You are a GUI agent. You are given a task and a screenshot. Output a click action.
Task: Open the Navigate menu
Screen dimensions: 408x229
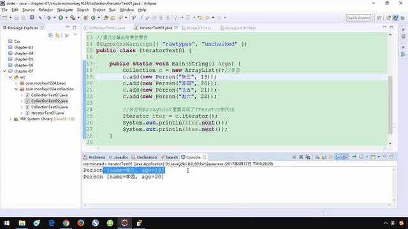[65, 10]
